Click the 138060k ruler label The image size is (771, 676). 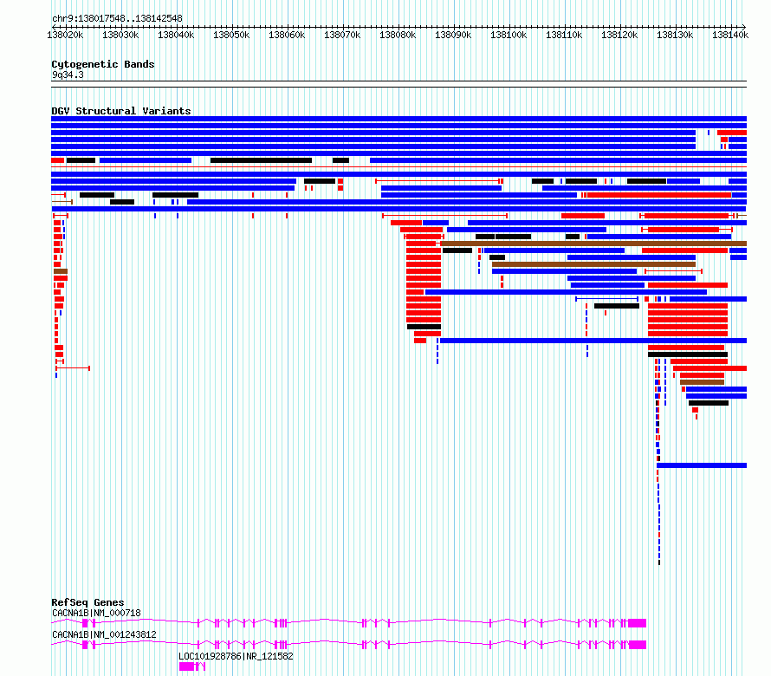[x=287, y=35]
